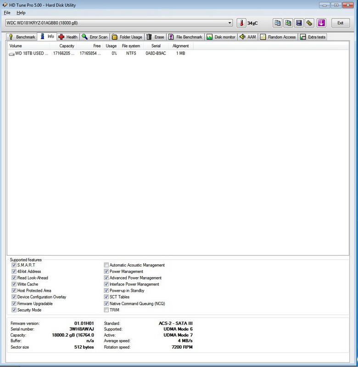Screen dimensions: 358x367
Task: Click the save screenshot floppy disk icon
Action: [x=299, y=23]
